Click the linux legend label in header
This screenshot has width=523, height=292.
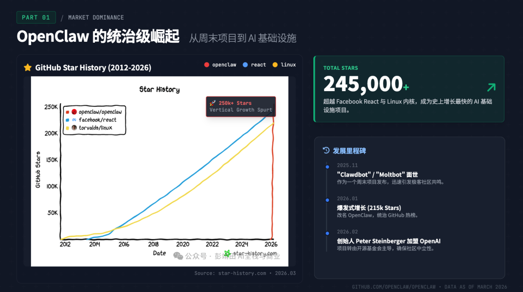click(288, 65)
